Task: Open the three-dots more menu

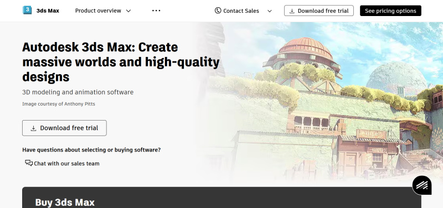Action: (x=156, y=11)
